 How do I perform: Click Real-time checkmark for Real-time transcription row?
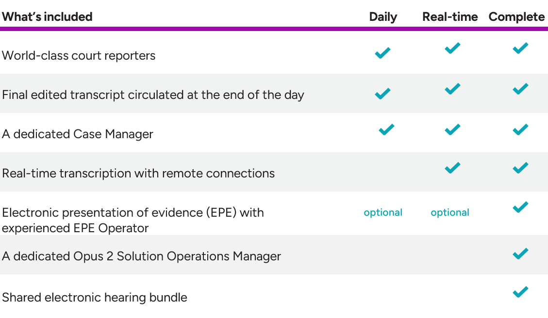[x=452, y=168]
